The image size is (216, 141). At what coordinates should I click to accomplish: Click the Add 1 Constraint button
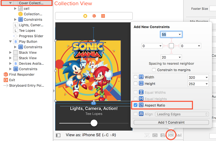pyautogui.click(x=171, y=122)
